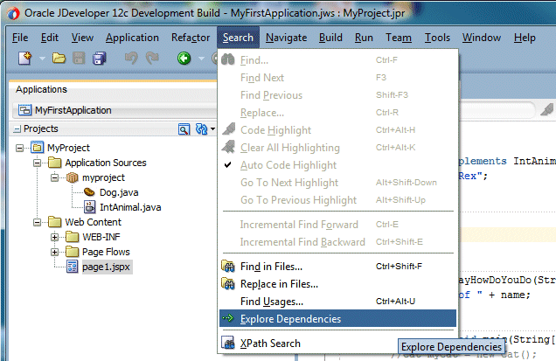The width and height of the screenshot is (556, 361).
Task: Click the myproject package icon
Action: [73, 177]
